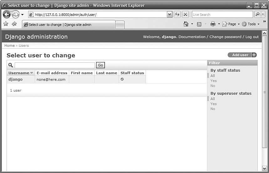Click the scrollbar up arrow

pyautogui.click(x=265, y=33)
